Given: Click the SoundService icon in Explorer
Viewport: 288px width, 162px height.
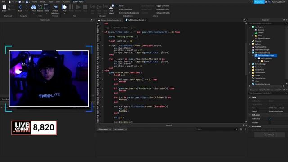Looking at the screenshot, I should click(253, 78).
